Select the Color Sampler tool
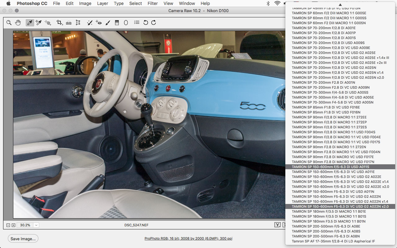This screenshot has width=397, height=248. pos(39,23)
